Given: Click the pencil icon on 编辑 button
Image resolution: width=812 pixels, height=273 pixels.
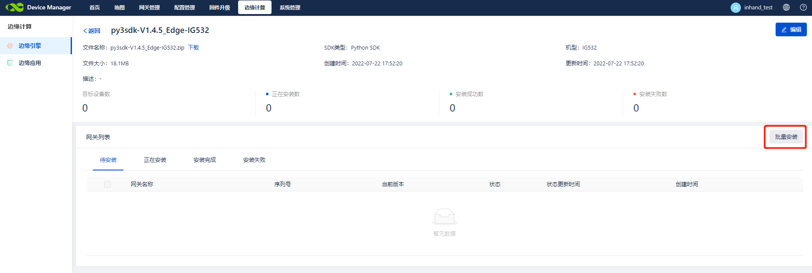Looking at the screenshot, I should tap(784, 30).
